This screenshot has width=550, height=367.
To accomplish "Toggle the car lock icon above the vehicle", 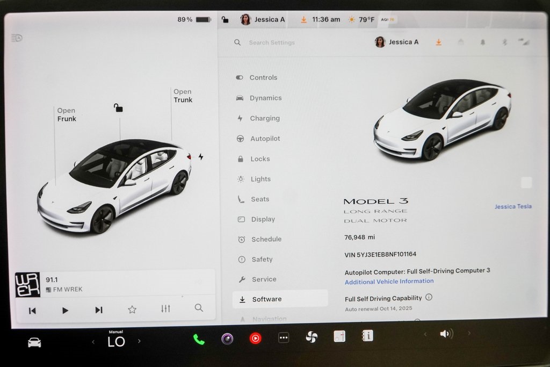I will (118, 107).
